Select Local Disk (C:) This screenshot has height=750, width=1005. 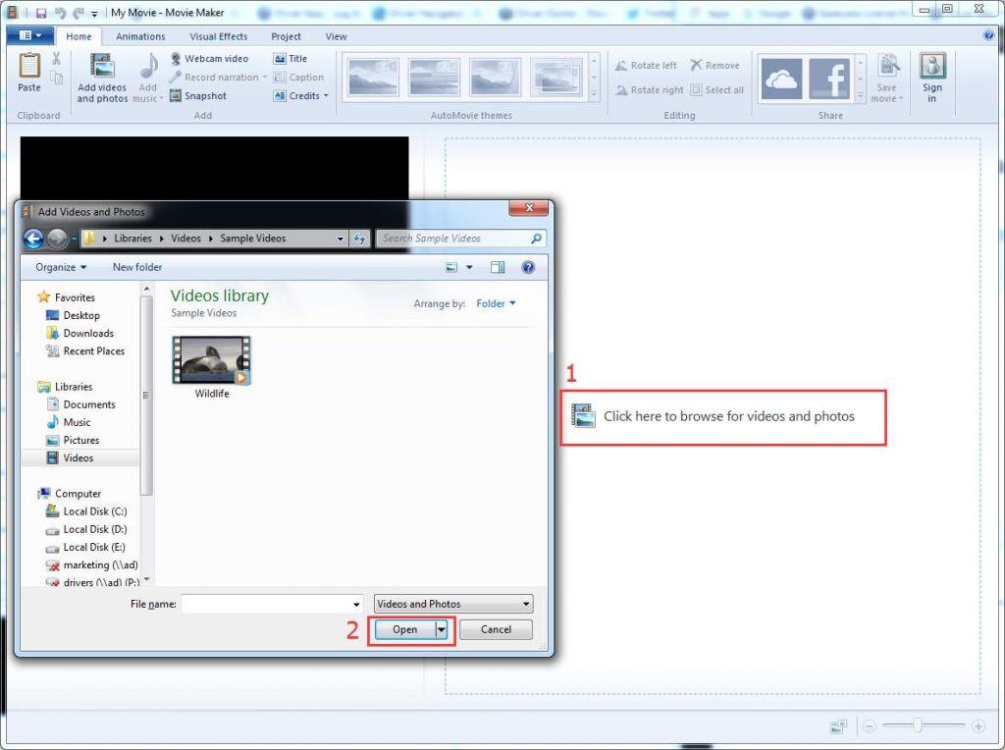click(95, 511)
